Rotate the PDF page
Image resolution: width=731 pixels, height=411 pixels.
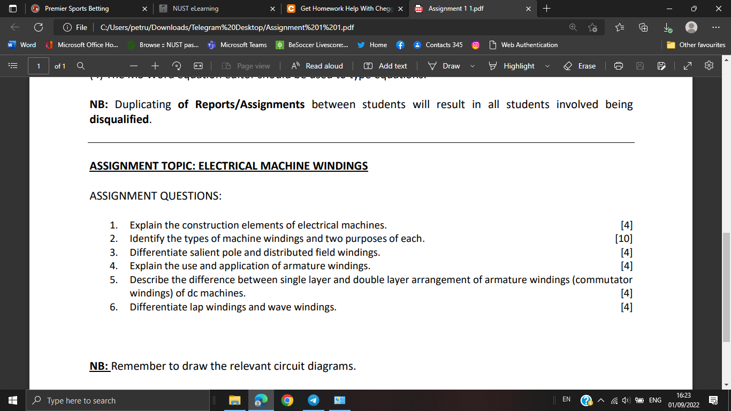coord(177,66)
